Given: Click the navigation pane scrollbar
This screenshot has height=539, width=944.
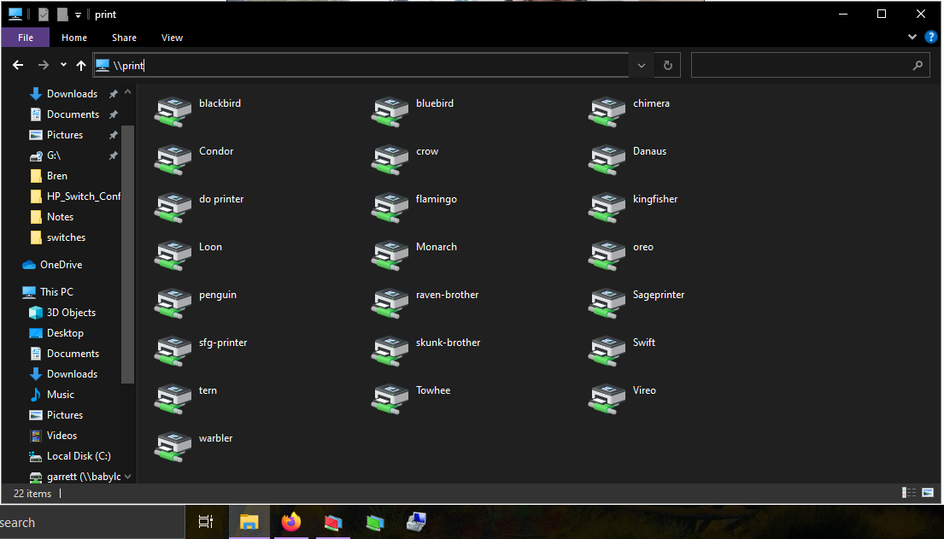Looking at the screenshot, I should pos(127,255).
